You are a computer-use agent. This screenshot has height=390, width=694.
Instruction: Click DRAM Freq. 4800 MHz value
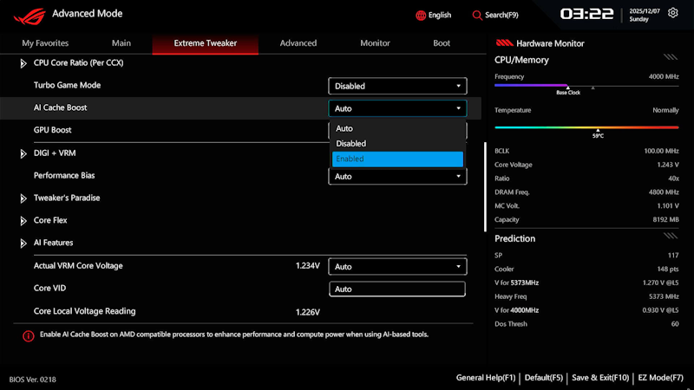click(664, 192)
